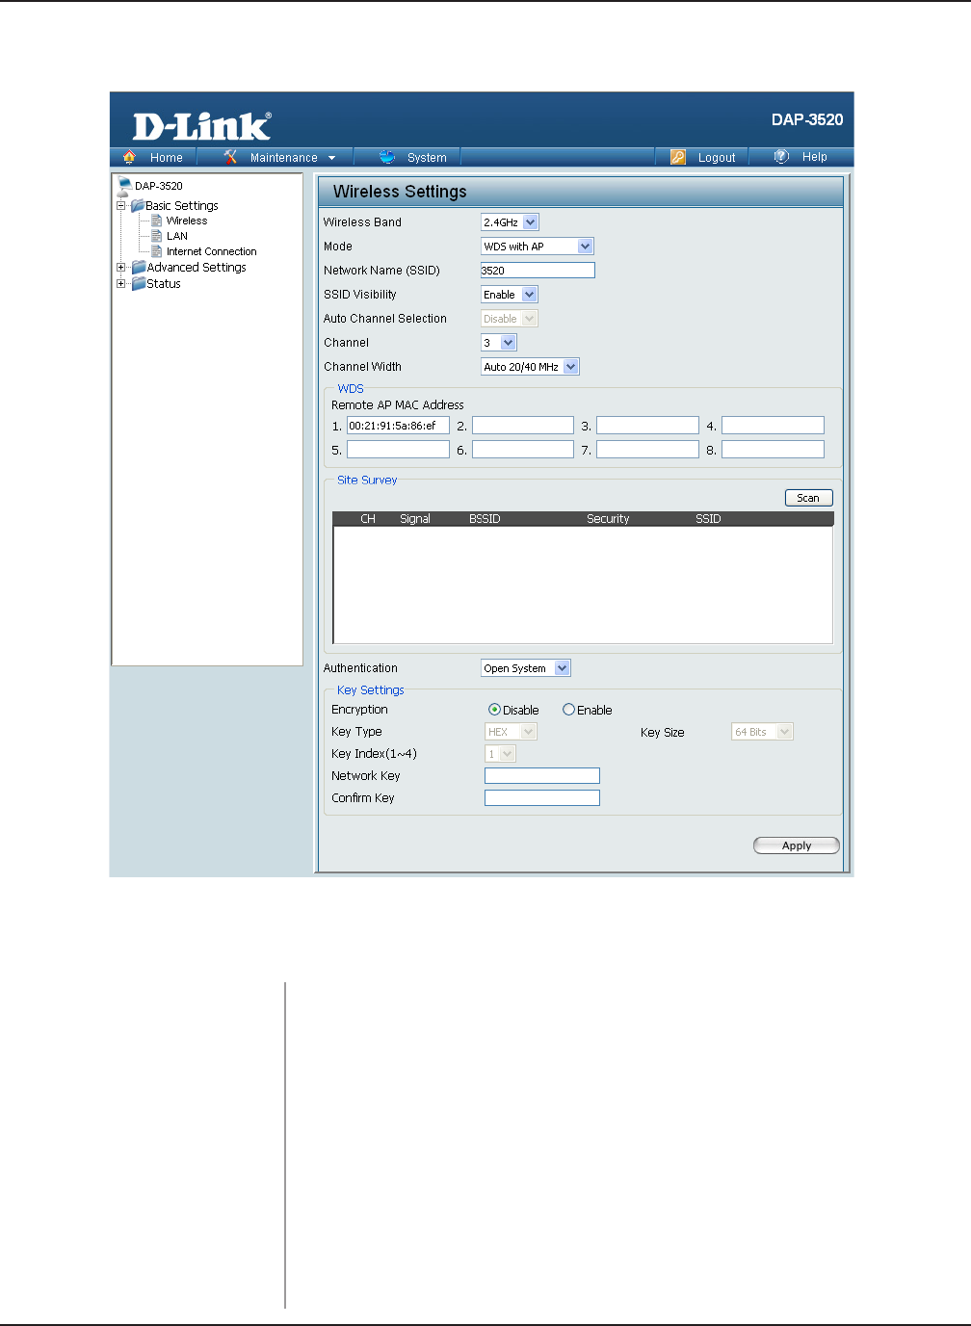971x1326 pixels.
Task: Open the Maintenance dropdown arrow
Action: [x=332, y=158]
